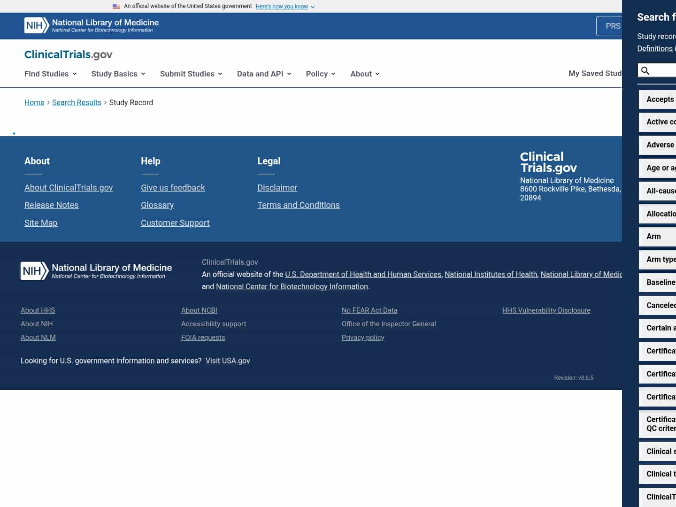Image resolution: width=676 pixels, height=507 pixels.
Task: Expand the 'Canceled' glossary entry
Action: click(x=658, y=306)
